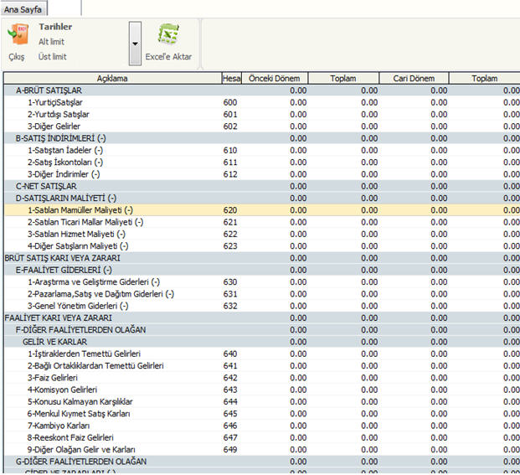The height and width of the screenshot is (475, 520).
Task: Open the Tarihler dropdown arrow
Action: point(134,43)
